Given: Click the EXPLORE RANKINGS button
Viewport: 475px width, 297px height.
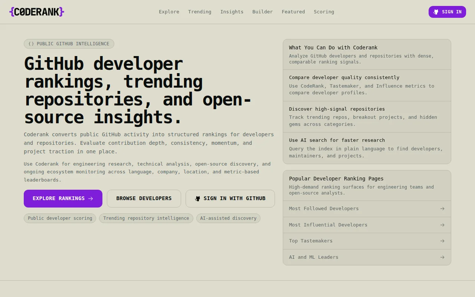Looking at the screenshot, I should point(63,199).
